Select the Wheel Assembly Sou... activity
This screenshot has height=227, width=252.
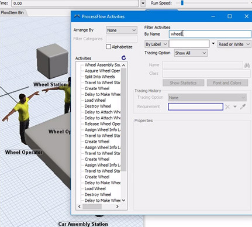pos(102,65)
